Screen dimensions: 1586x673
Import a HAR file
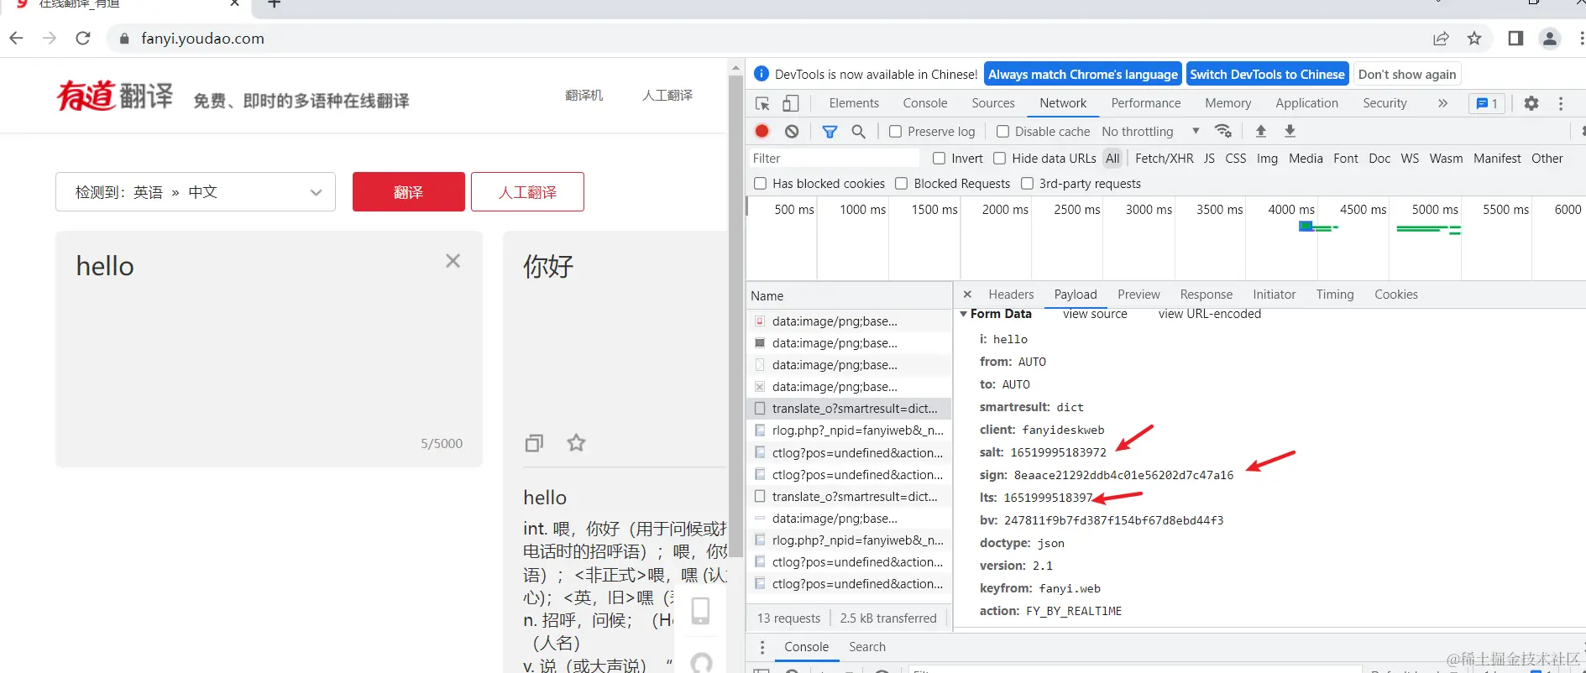(1260, 131)
